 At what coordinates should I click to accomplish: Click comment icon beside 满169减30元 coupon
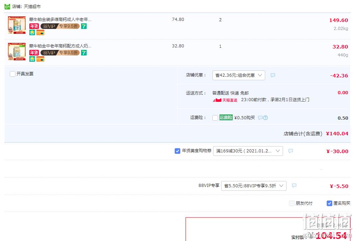tap(291, 151)
